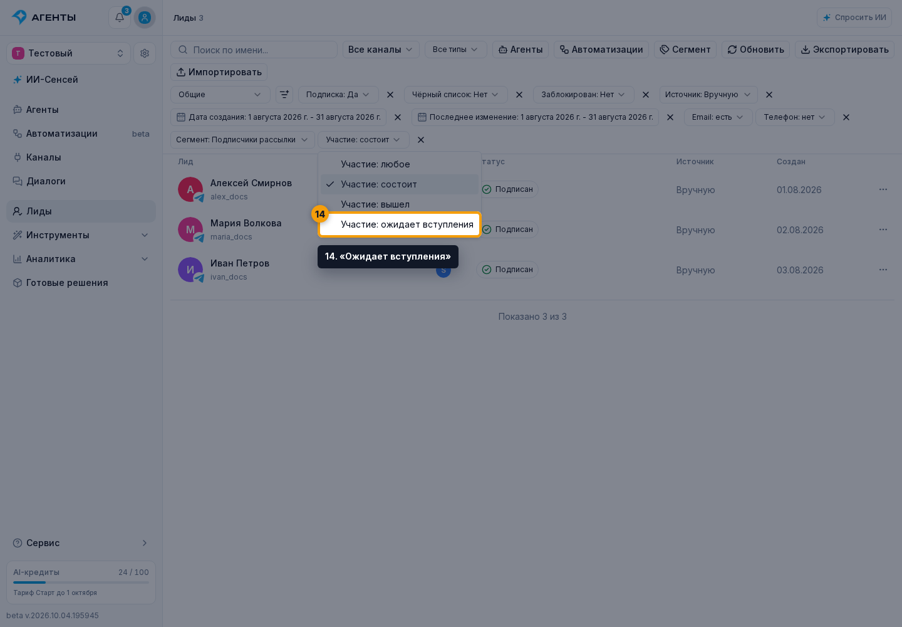Remove the Подписка filter
The height and width of the screenshot is (627, 902).
[x=390, y=95]
